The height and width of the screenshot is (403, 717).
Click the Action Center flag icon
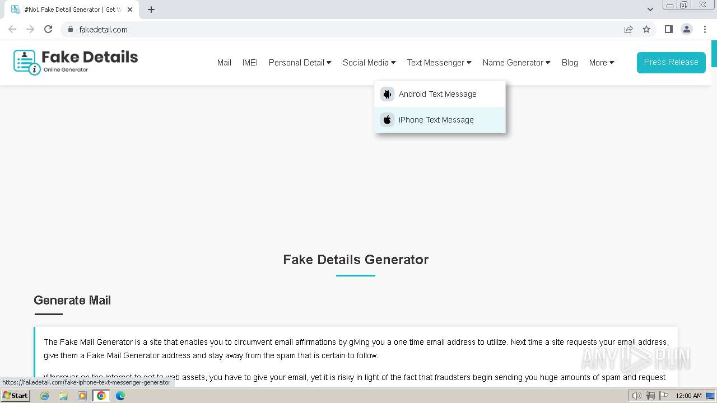(x=664, y=396)
